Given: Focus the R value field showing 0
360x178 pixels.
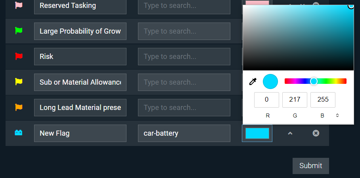Looking at the screenshot, I should click(266, 100).
